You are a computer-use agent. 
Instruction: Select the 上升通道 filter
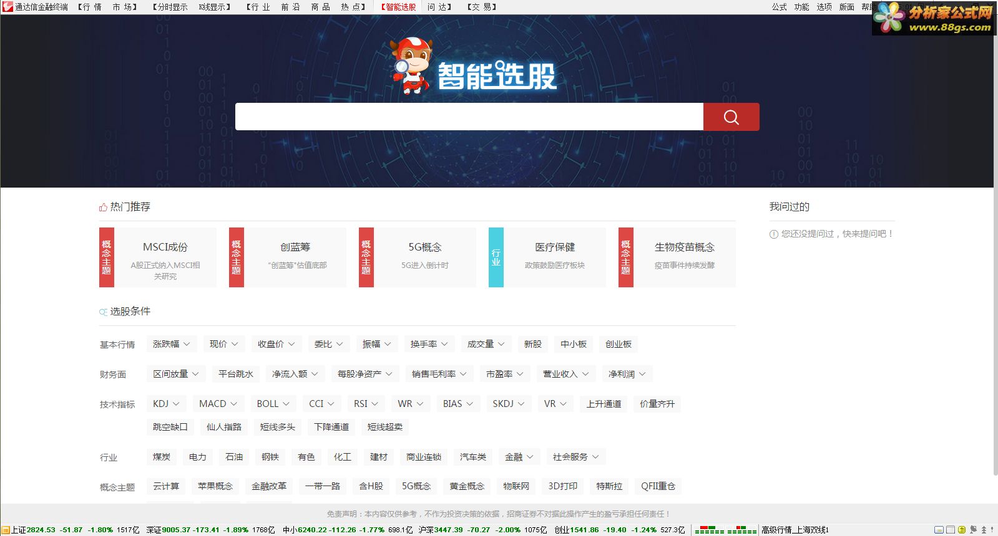pos(604,404)
